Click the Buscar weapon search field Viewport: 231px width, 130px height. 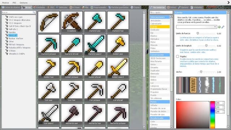18,12
